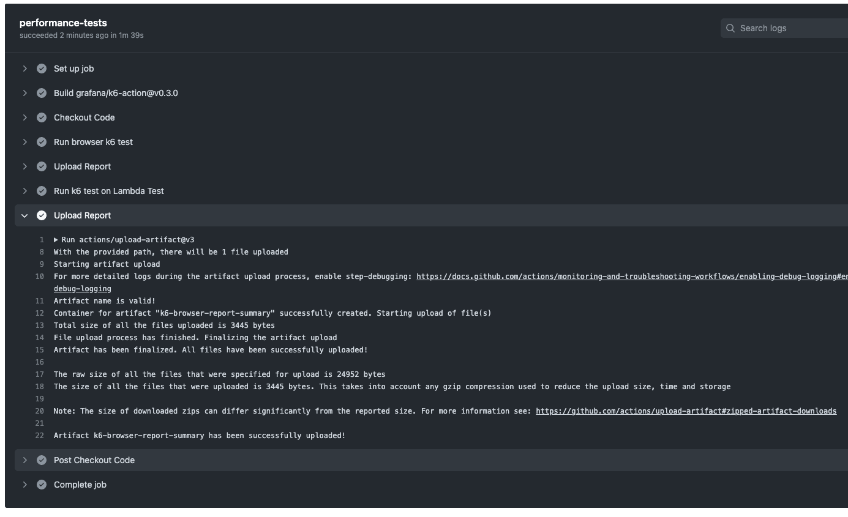Click the success icon beside Run k6 test on Lambda Test
Image resolution: width=848 pixels, height=517 pixels.
coord(41,190)
